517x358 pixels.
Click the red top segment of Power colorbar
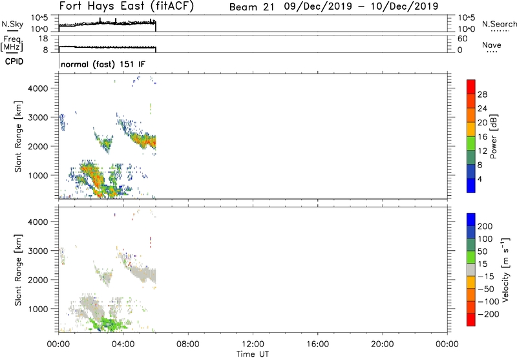click(x=471, y=87)
